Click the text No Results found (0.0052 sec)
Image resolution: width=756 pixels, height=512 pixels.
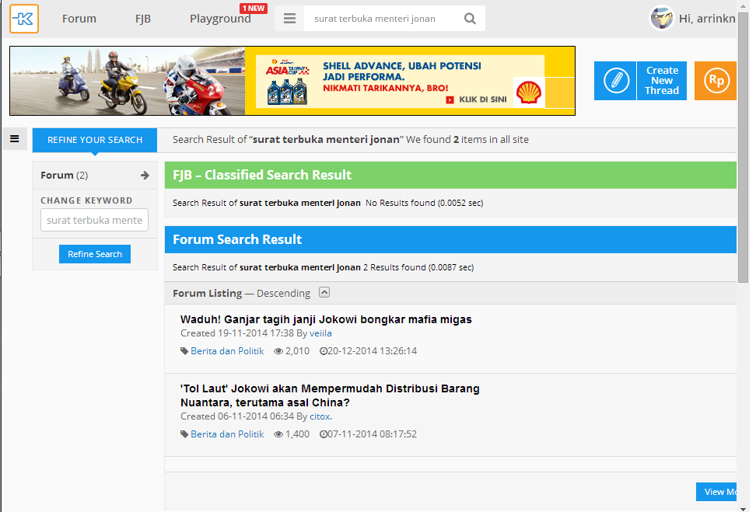click(425, 203)
